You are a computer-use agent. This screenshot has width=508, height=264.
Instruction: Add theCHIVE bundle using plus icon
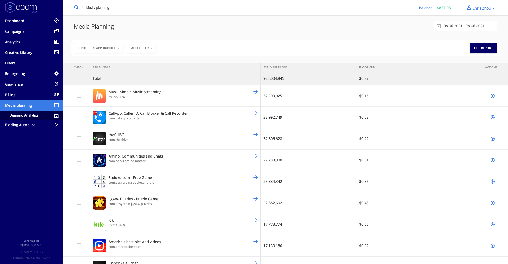tap(493, 139)
